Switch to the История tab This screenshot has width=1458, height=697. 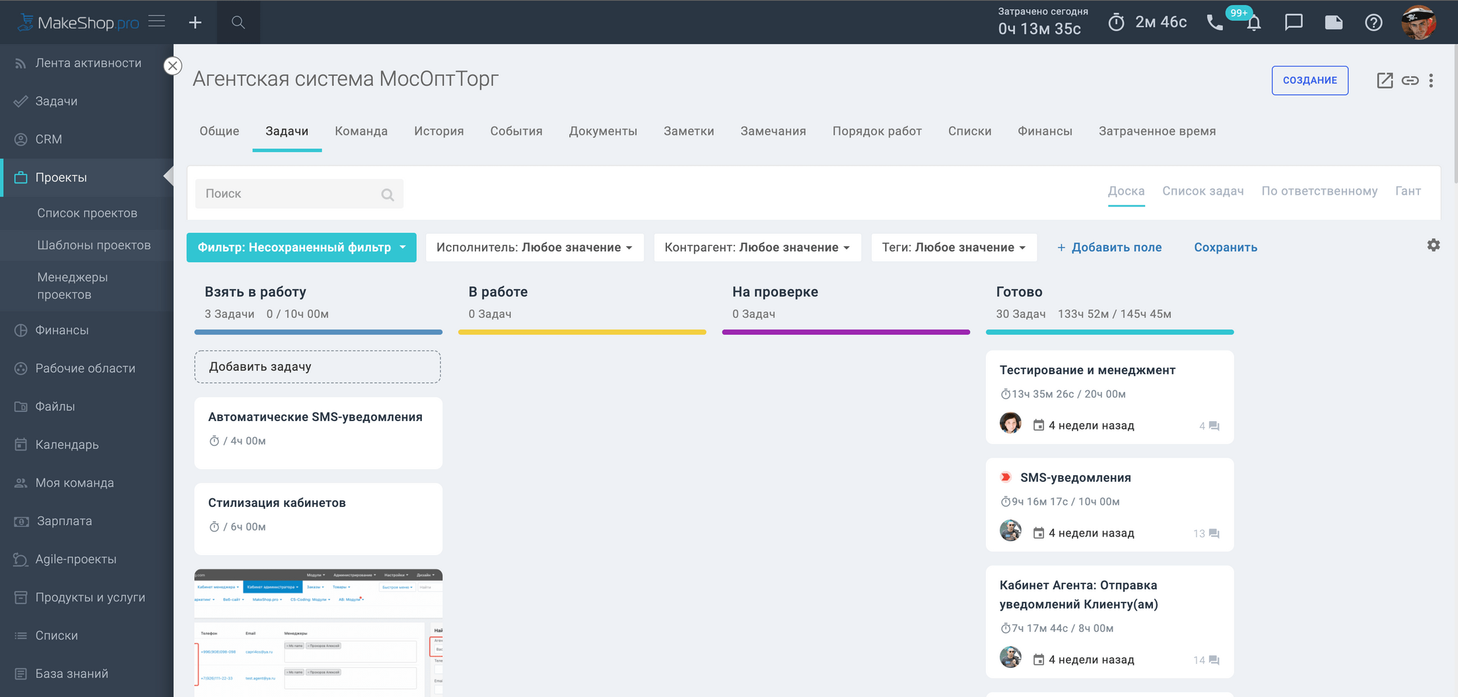click(x=439, y=131)
